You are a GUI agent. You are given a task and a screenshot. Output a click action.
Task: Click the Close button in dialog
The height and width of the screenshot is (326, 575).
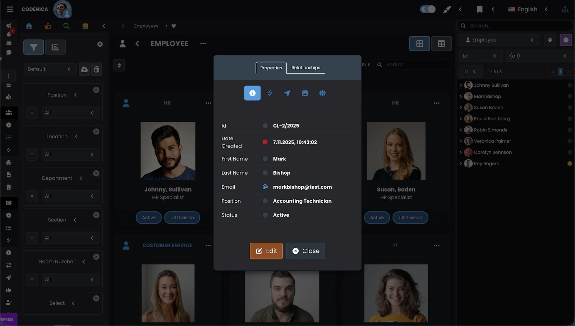(x=306, y=251)
